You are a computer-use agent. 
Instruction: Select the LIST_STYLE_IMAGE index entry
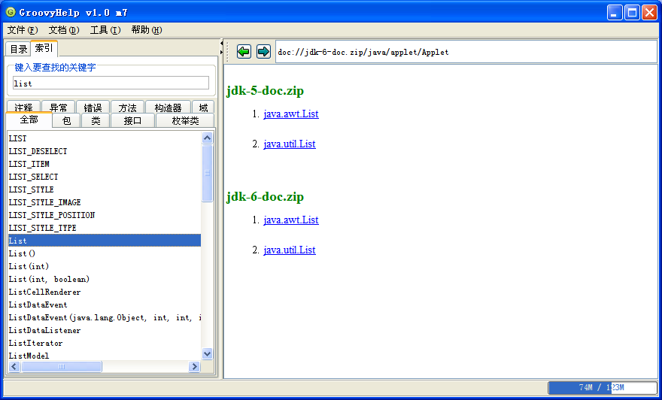click(x=105, y=202)
